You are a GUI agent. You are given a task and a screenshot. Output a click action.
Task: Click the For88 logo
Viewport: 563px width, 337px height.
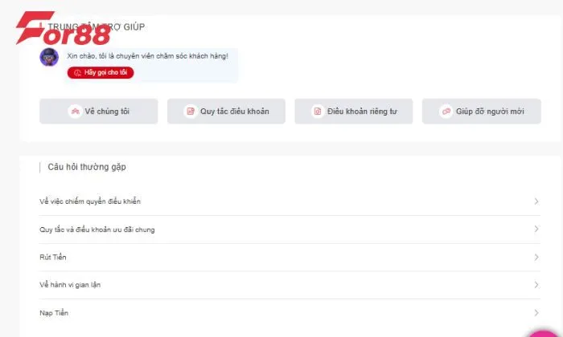tap(61, 29)
